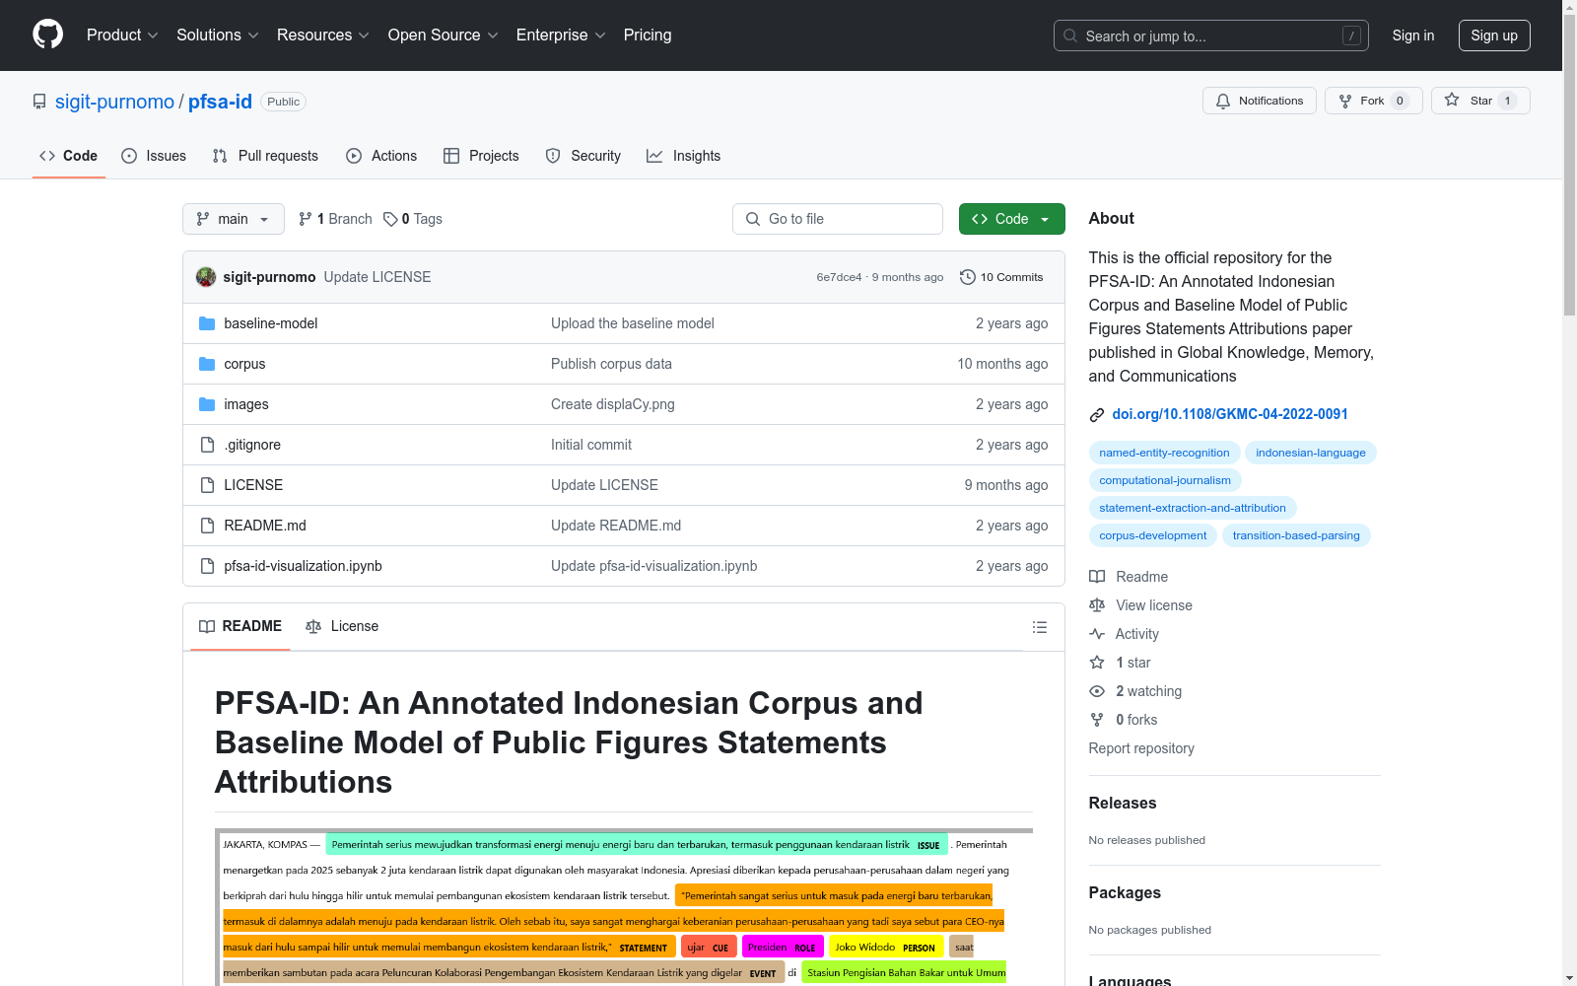1577x986 pixels.
Task: Open the Resources dropdown
Action: coord(323,35)
